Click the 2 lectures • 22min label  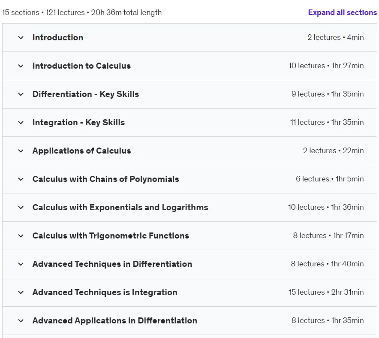tap(333, 151)
